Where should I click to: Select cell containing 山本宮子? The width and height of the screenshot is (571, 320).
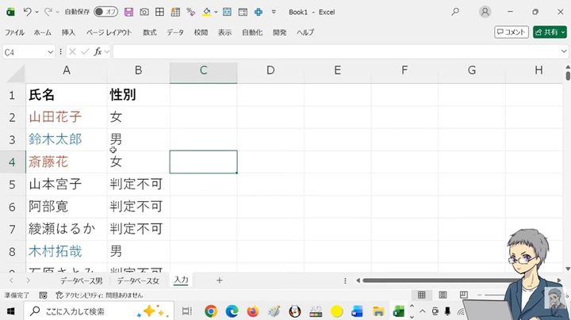tap(67, 185)
